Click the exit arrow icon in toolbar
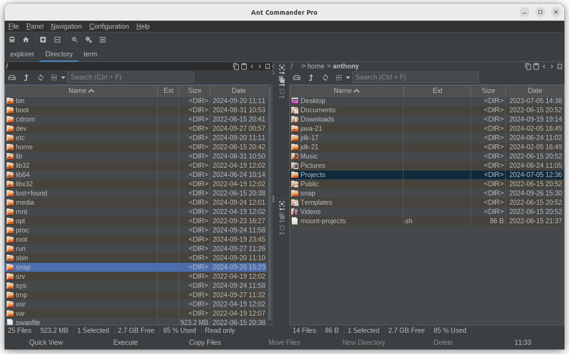This screenshot has height=354, width=569. tap(103, 40)
